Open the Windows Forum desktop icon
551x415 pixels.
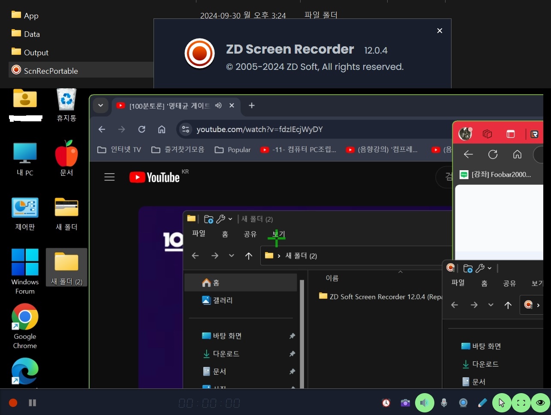(x=25, y=271)
